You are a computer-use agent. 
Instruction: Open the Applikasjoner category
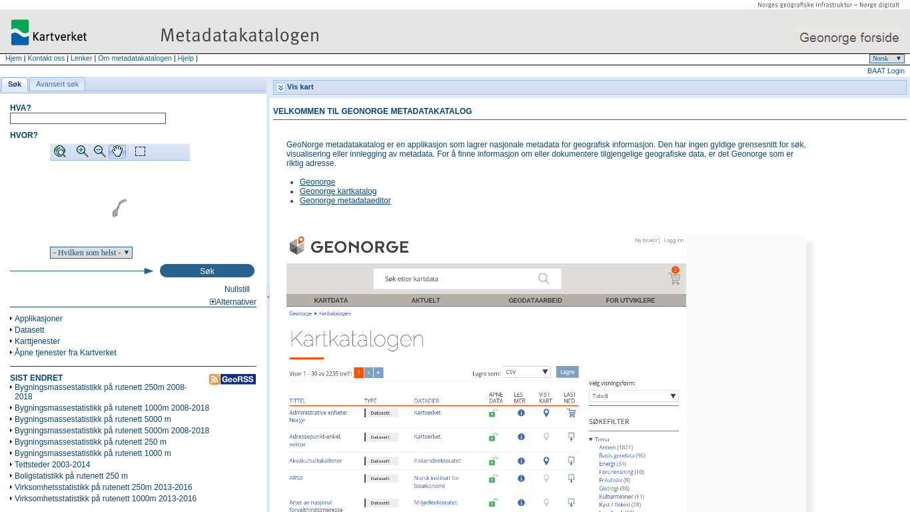click(39, 319)
